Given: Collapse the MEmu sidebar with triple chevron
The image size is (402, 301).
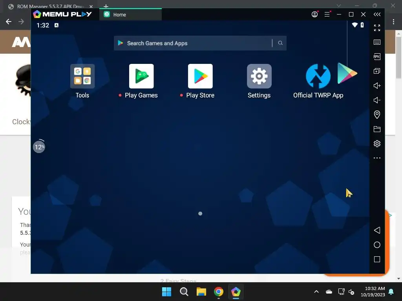Looking at the screenshot, I should 377,15.
